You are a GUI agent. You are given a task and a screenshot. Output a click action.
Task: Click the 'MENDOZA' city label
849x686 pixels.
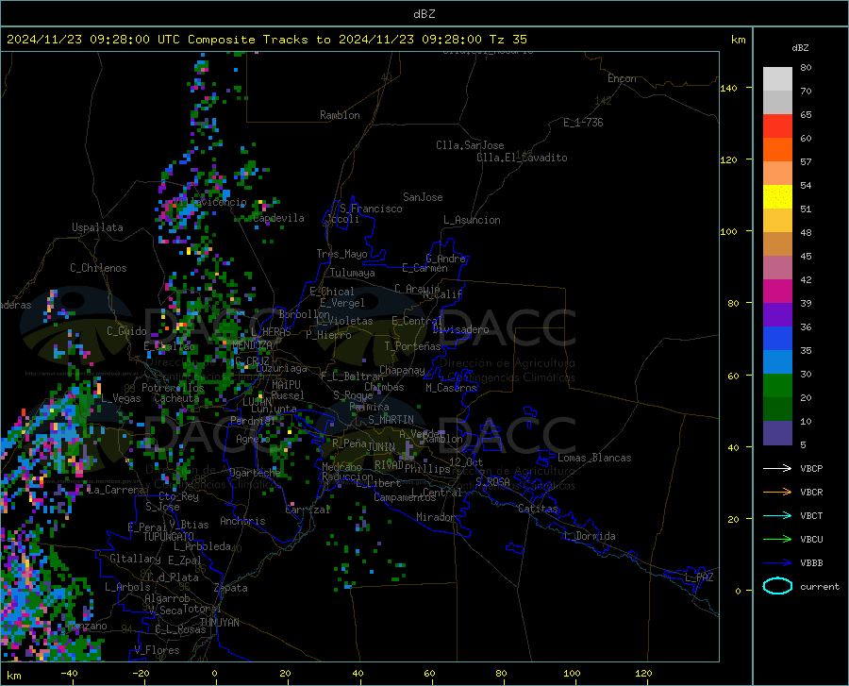[252, 345]
